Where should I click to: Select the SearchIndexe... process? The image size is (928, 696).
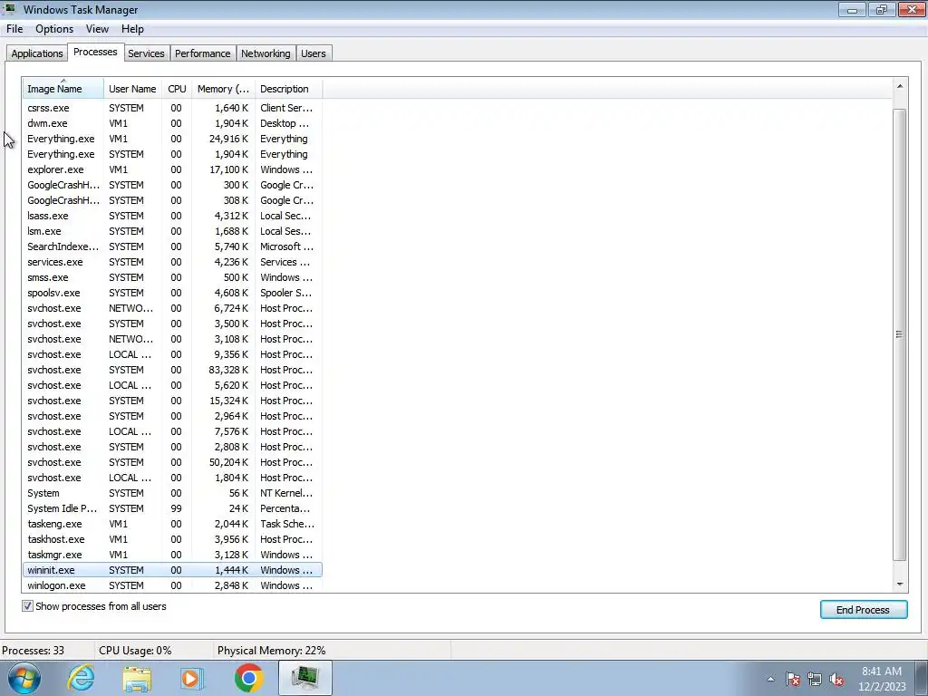pyautogui.click(x=172, y=246)
